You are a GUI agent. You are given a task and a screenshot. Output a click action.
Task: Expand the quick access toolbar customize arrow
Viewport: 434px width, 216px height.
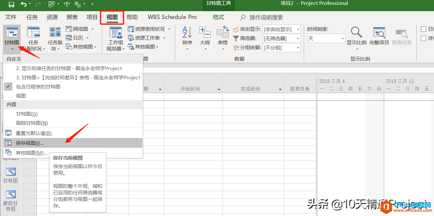(x=92, y=4)
